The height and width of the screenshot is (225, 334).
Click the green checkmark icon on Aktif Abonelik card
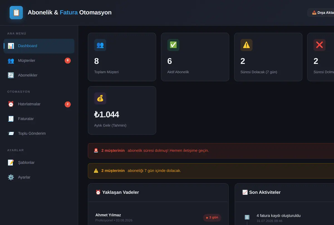pos(173,45)
